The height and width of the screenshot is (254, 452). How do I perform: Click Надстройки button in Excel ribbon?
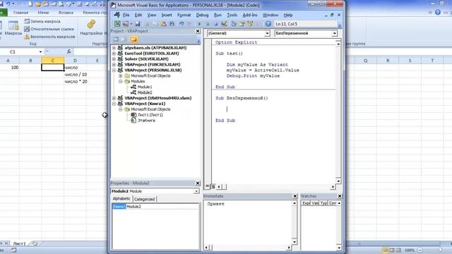coord(91,28)
